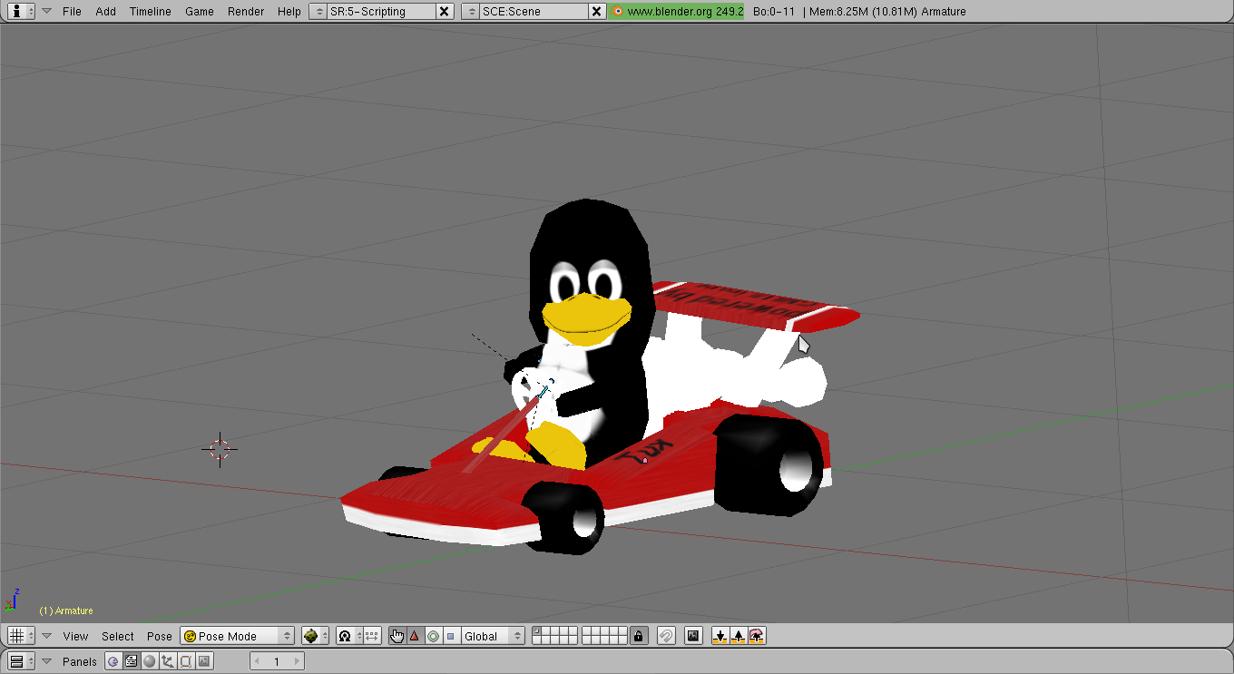Open the Pose Mode dropdown

238,636
